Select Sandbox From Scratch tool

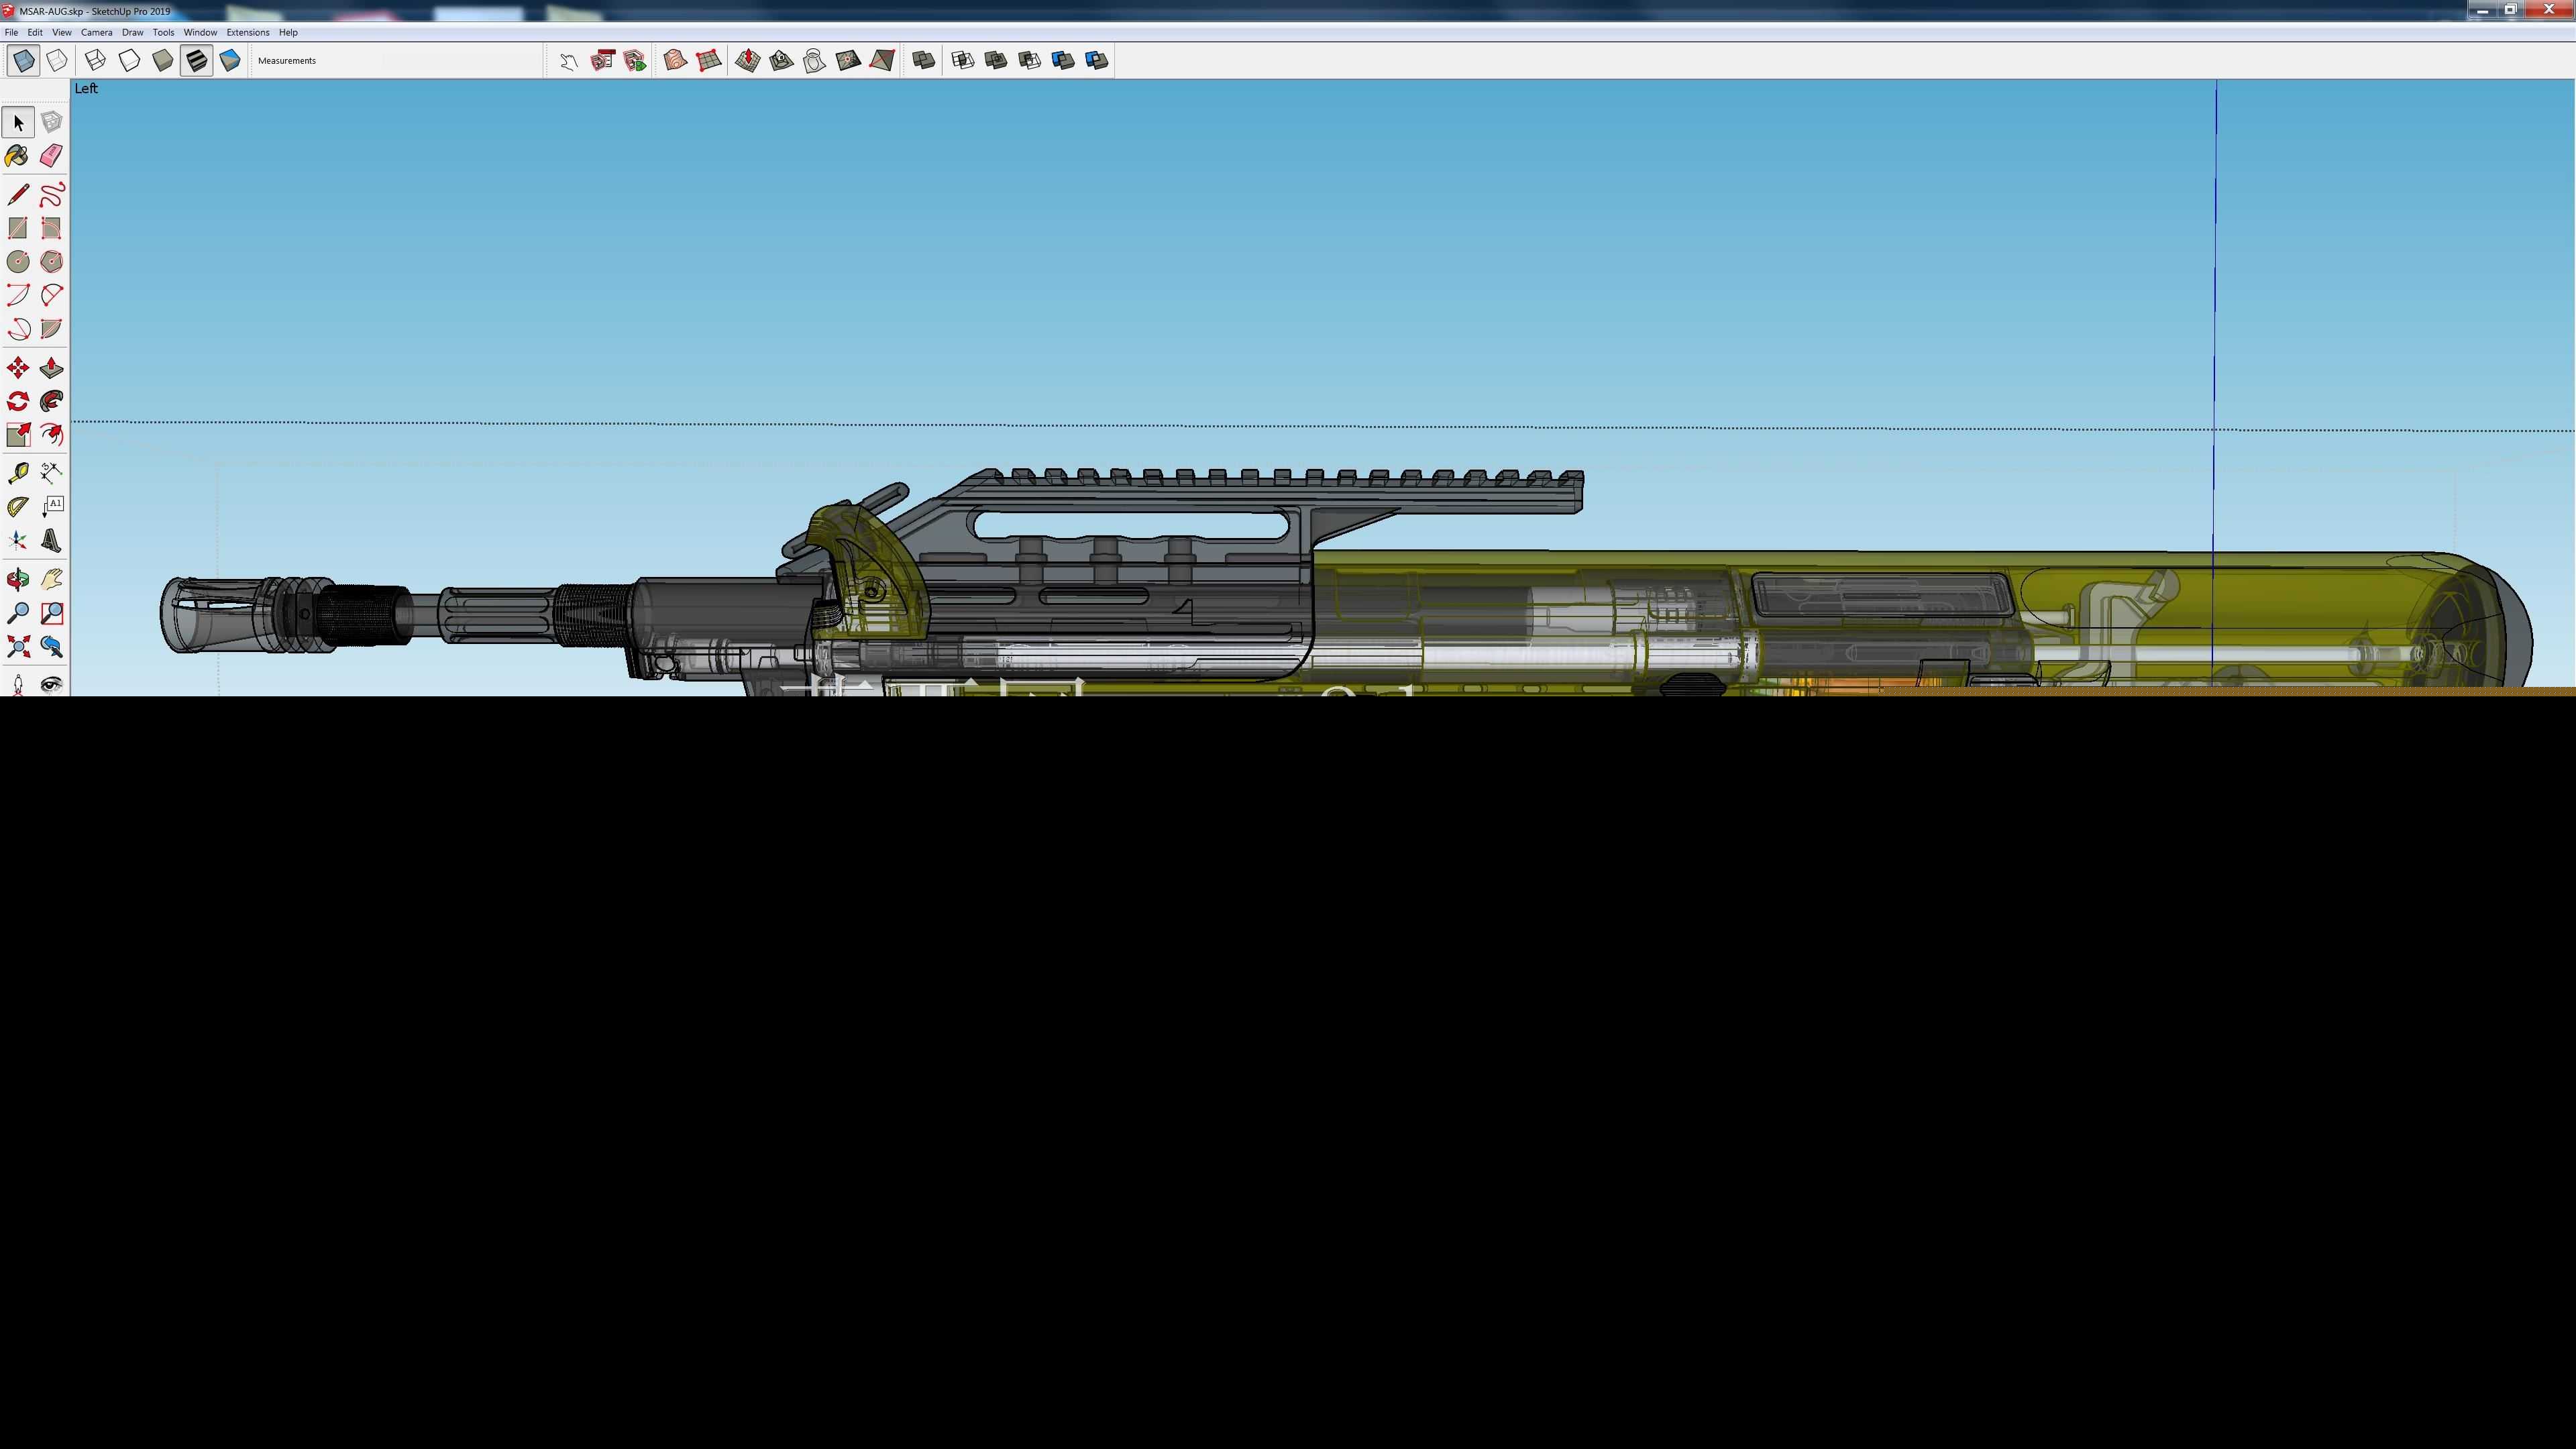pyautogui.click(x=709, y=61)
